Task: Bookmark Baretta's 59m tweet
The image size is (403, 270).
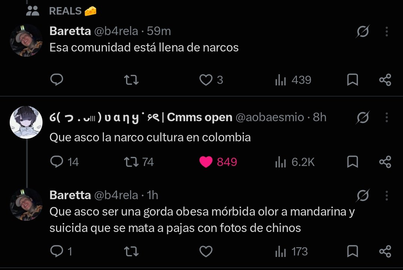Action: [352, 80]
